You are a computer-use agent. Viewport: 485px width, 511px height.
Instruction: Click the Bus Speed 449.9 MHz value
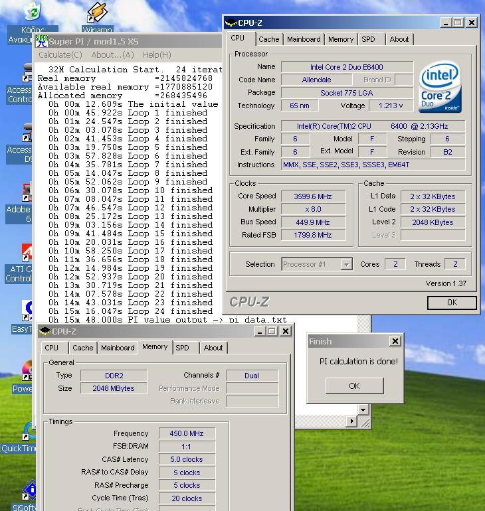pyautogui.click(x=313, y=222)
